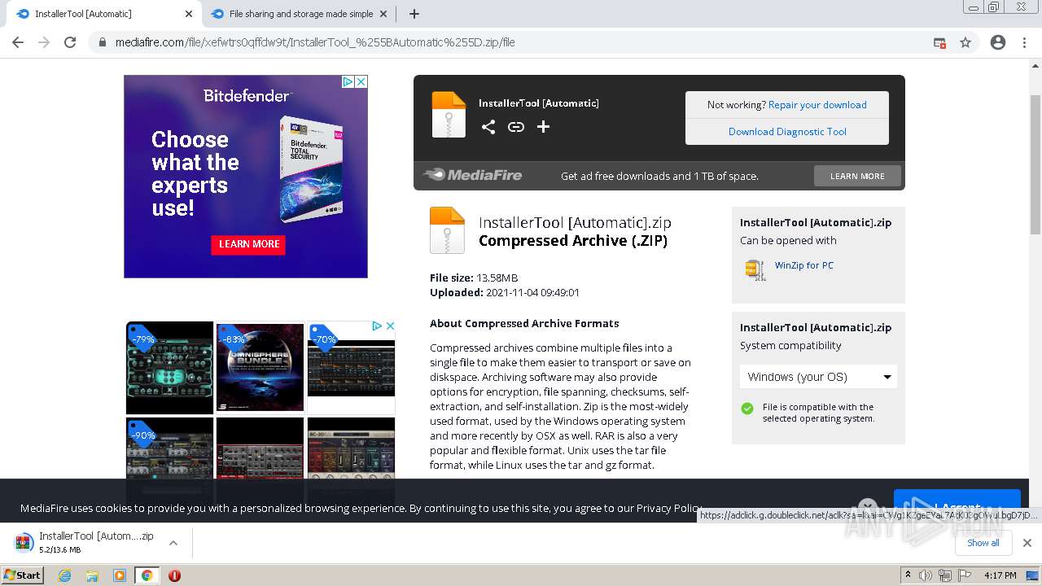Click the orange zip icon beside file name
The height and width of the screenshot is (586, 1042).
(x=447, y=230)
